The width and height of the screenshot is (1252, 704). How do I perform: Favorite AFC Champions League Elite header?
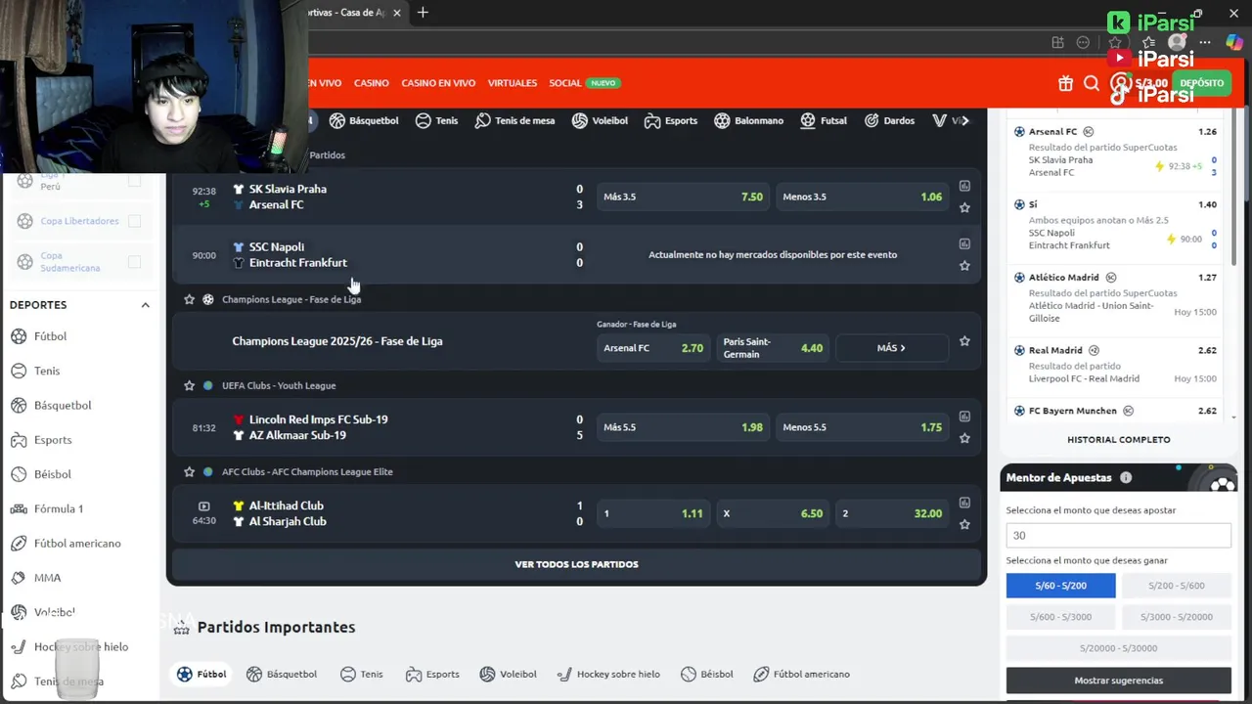[190, 471]
